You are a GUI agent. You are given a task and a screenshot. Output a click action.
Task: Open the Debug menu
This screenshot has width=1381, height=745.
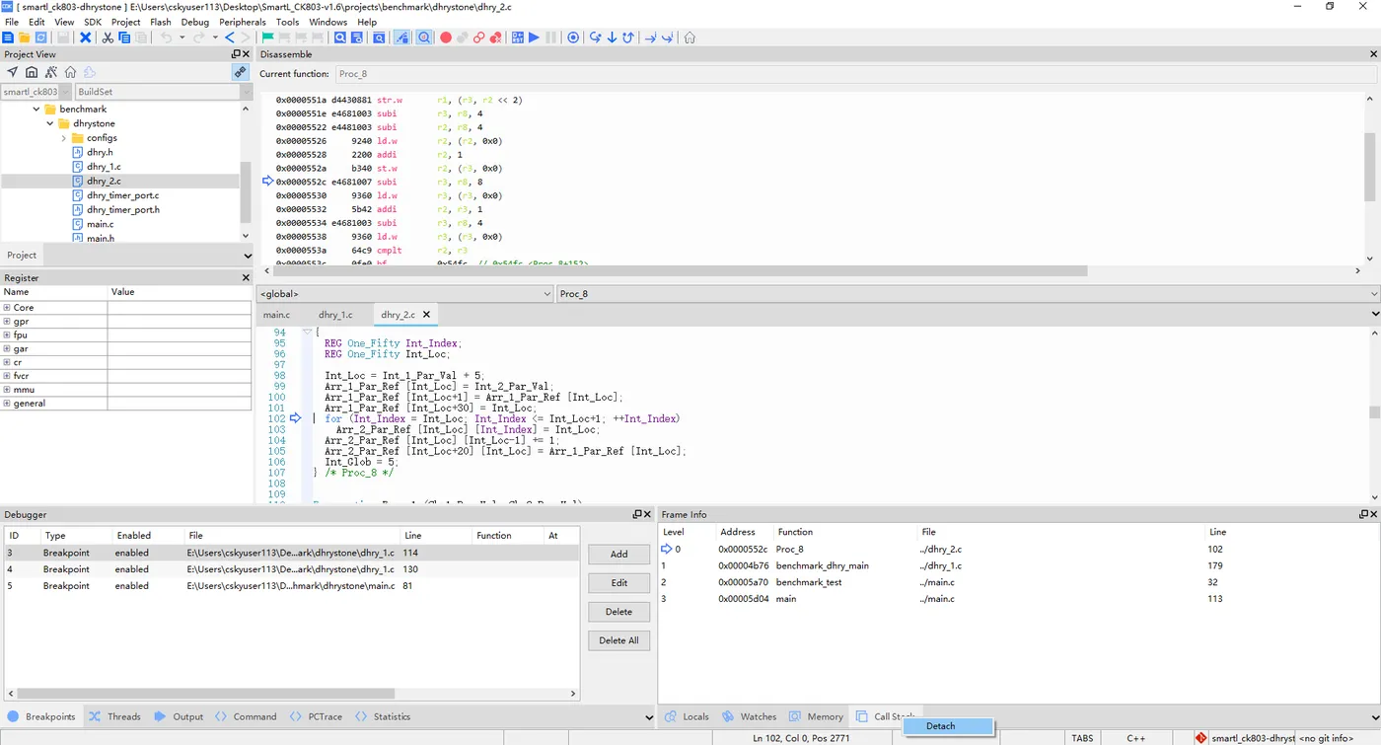(194, 22)
